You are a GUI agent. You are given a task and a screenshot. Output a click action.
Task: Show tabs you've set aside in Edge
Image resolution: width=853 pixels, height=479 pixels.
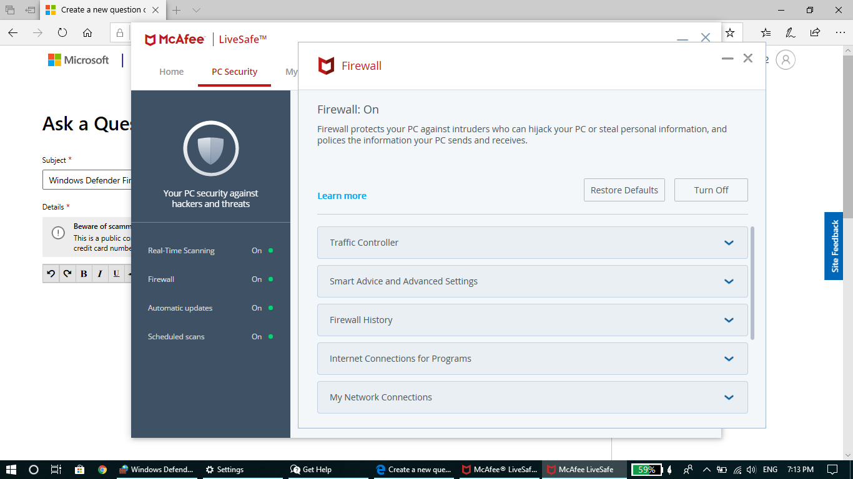[10, 10]
